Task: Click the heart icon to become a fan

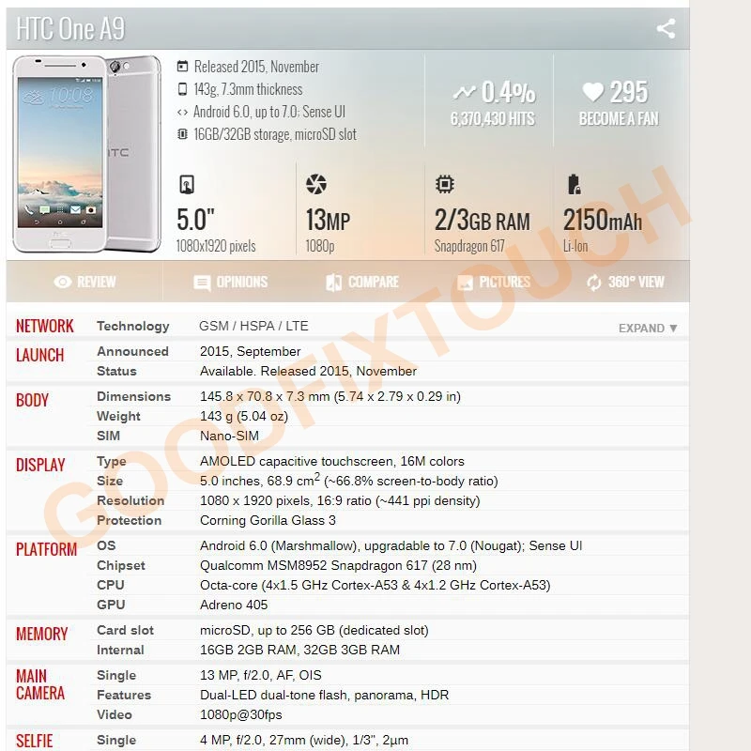Action: point(592,91)
